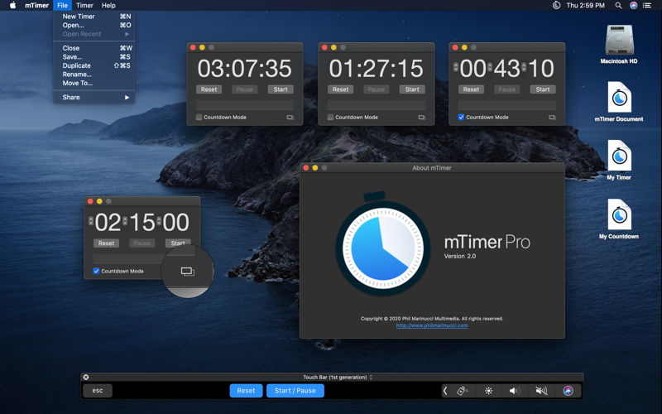Open Notification Center from the menu bar
662x414 pixels.
click(647, 6)
